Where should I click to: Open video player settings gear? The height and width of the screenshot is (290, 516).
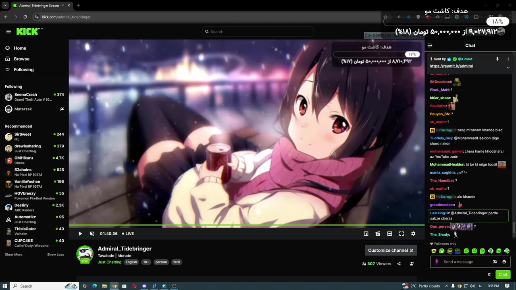coord(413,234)
